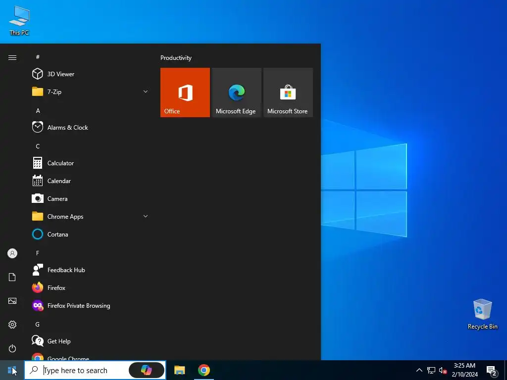The image size is (507, 380).
Task: Click the taskbar search box
Action: tap(95, 370)
